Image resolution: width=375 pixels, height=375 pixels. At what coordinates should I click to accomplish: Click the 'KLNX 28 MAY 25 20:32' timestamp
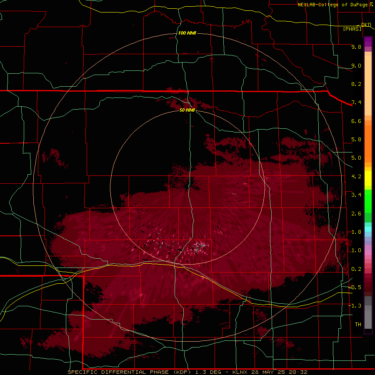[x=270, y=372]
